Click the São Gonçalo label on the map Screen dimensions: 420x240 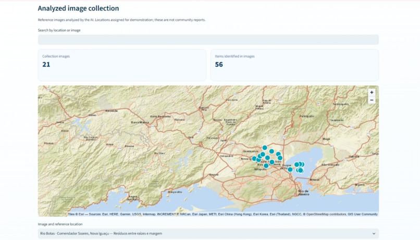(x=330, y=165)
